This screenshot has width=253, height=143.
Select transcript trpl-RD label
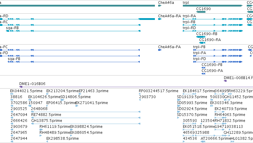point(189,28)
